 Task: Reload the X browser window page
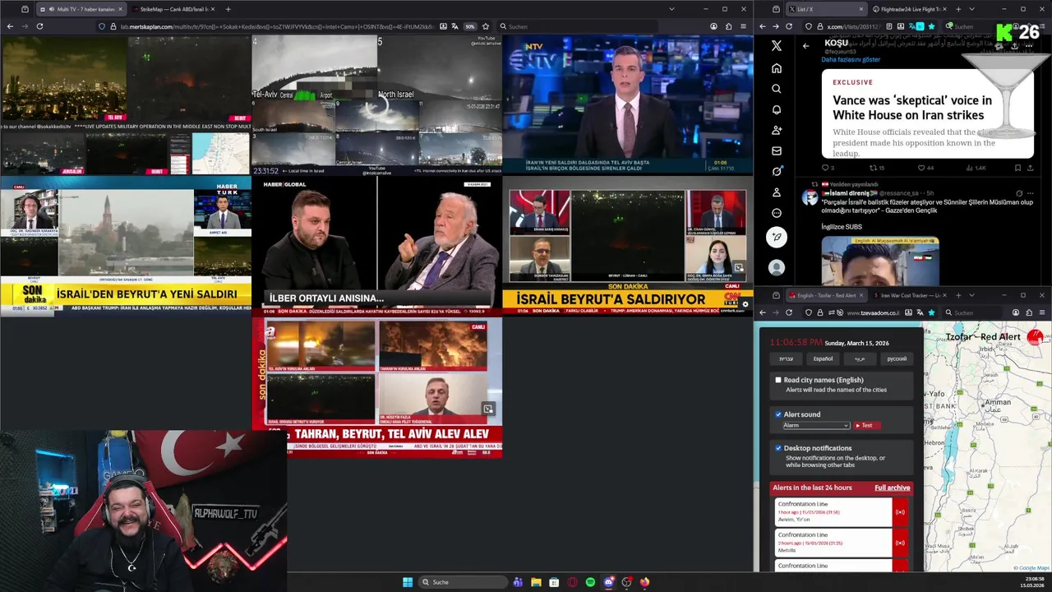[x=789, y=26]
